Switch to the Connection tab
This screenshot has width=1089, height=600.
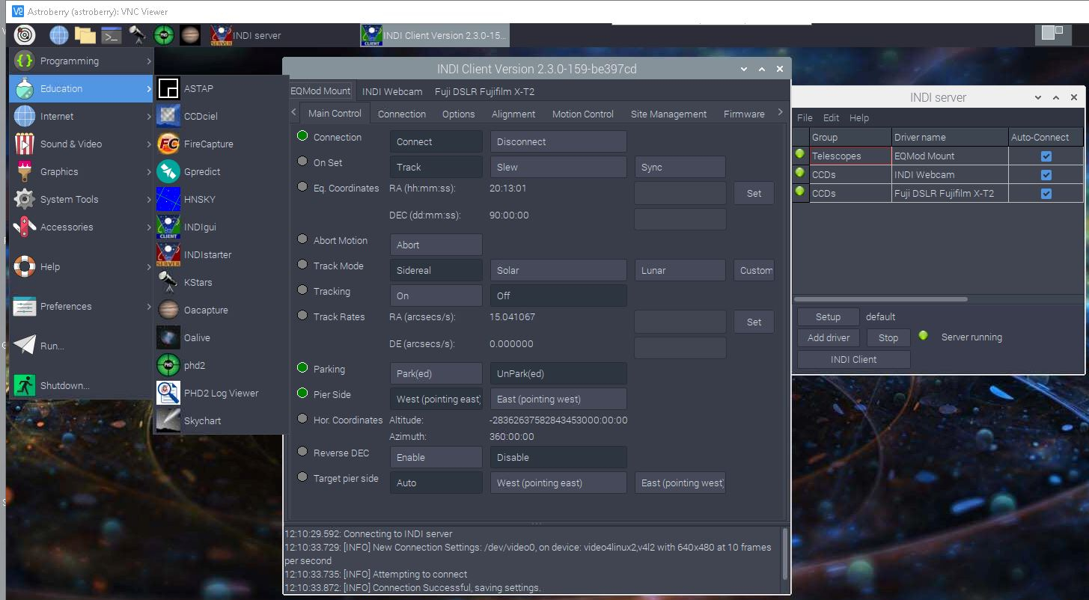coord(402,114)
